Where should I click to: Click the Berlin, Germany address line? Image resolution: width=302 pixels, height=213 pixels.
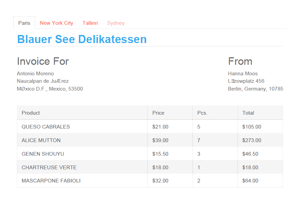coord(256,89)
